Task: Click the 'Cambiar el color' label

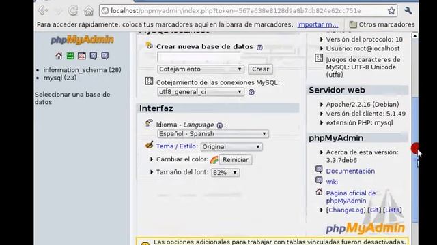Action: (182, 159)
